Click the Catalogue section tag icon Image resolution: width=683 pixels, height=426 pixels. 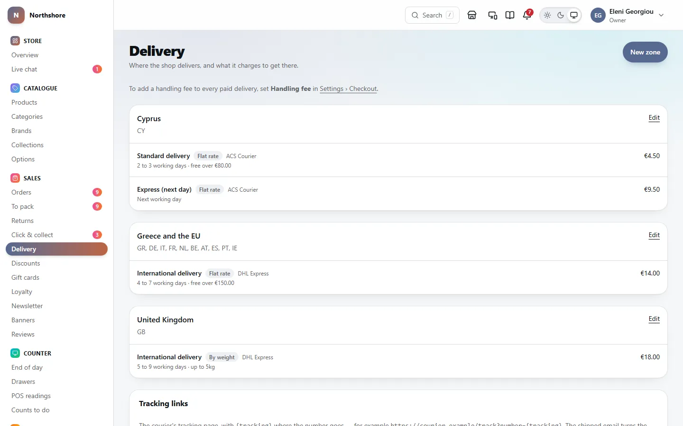[x=15, y=88]
